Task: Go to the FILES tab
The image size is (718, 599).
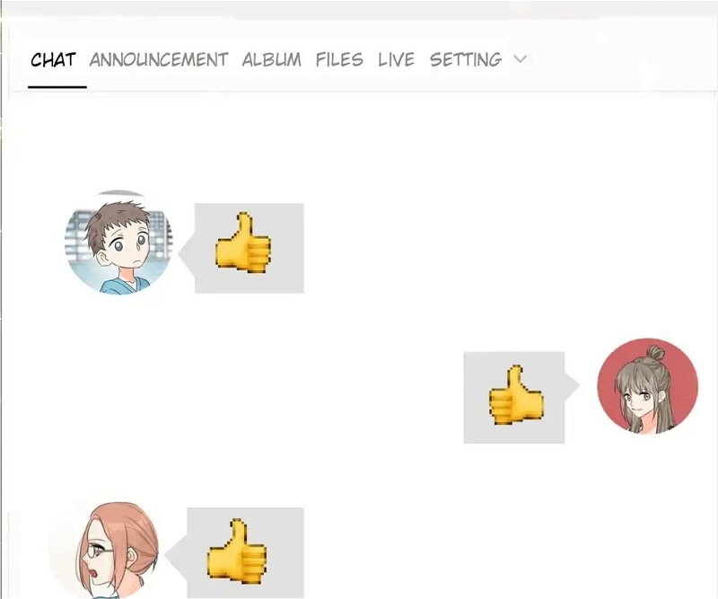Action: point(339,60)
